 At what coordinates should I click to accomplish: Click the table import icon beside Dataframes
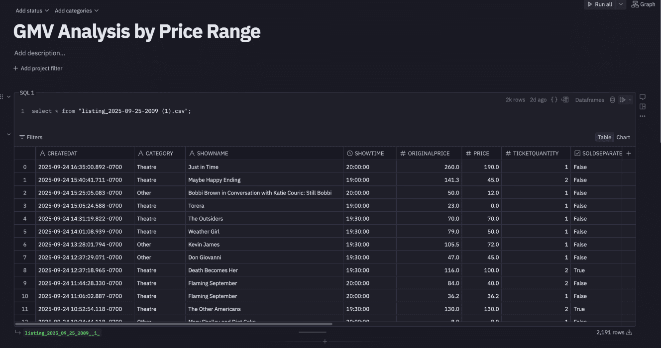(565, 100)
